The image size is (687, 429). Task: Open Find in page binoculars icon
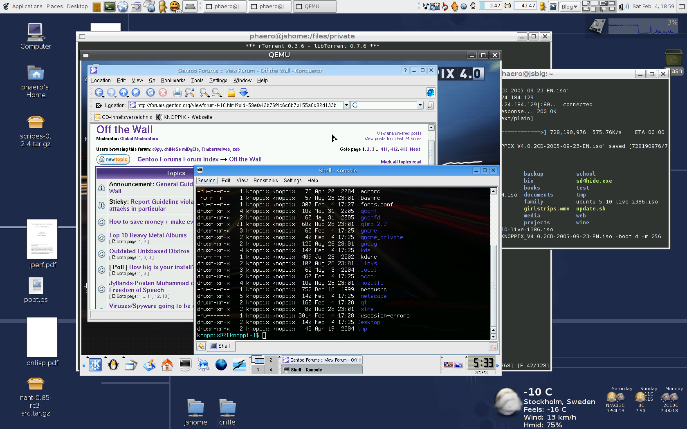pyautogui.click(x=189, y=92)
